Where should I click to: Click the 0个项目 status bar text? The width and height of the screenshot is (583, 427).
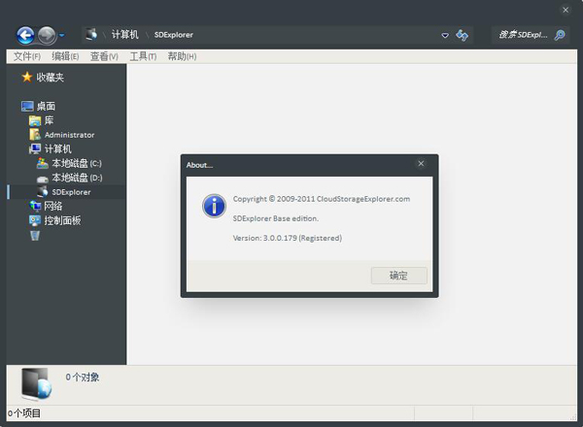[x=24, y=413]
